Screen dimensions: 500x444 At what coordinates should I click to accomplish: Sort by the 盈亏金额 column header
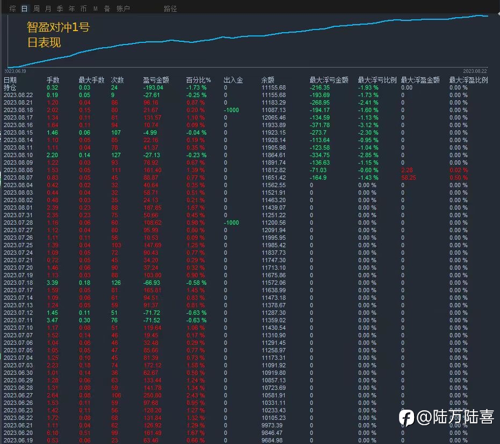coord(156,80)
